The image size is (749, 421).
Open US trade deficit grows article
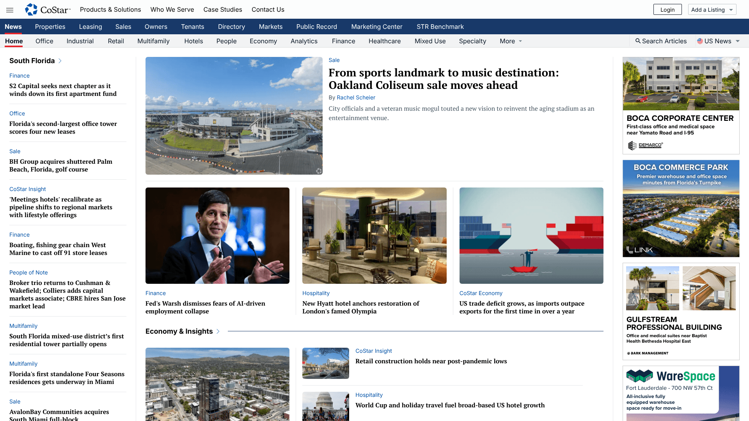[522, 307]
